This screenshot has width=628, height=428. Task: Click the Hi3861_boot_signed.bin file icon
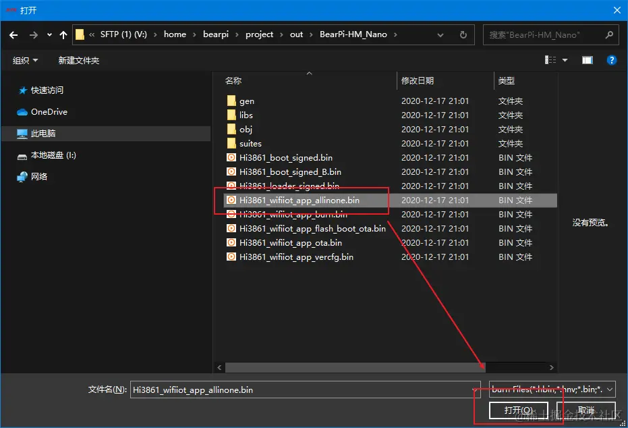click(x=231, y=157)
